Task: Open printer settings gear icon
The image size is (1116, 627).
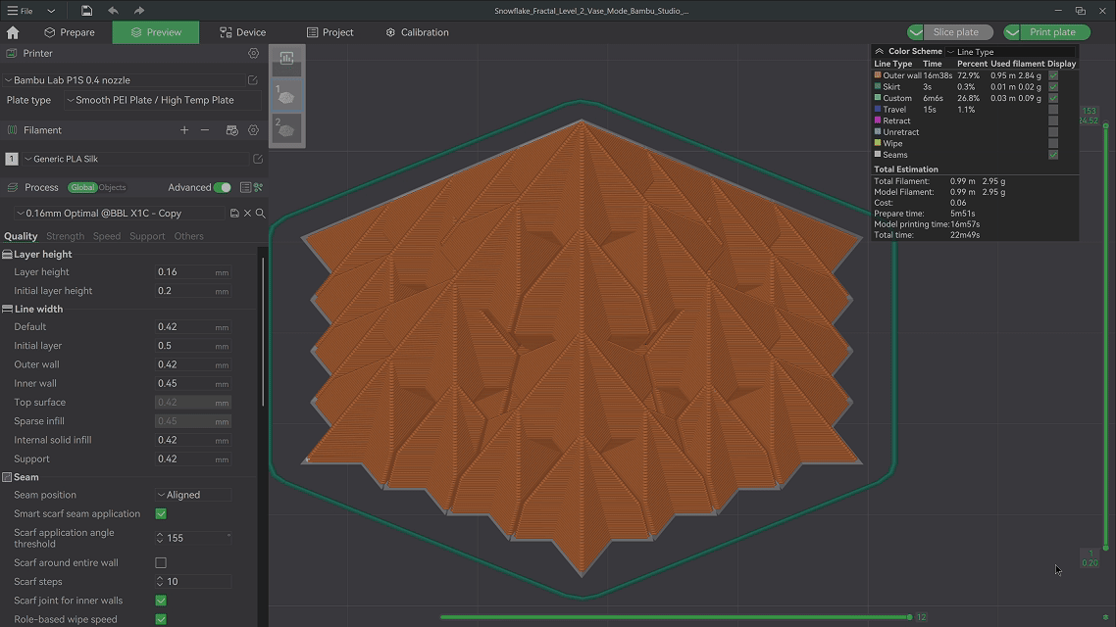Action: tap(253, 54)
